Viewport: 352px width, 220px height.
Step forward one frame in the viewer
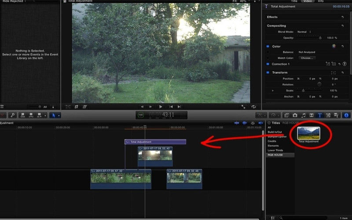click(150, 106)
